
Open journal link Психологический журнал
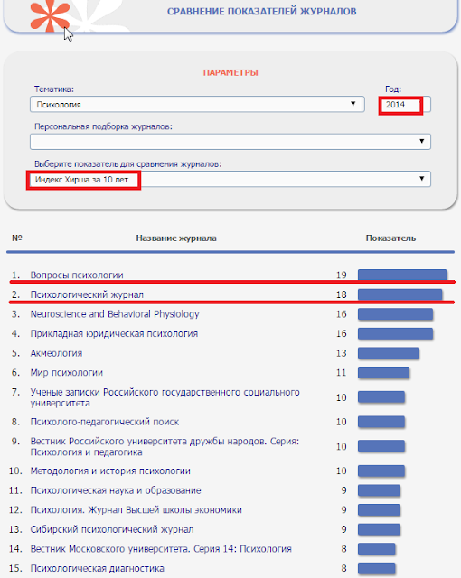click(87, 294)
